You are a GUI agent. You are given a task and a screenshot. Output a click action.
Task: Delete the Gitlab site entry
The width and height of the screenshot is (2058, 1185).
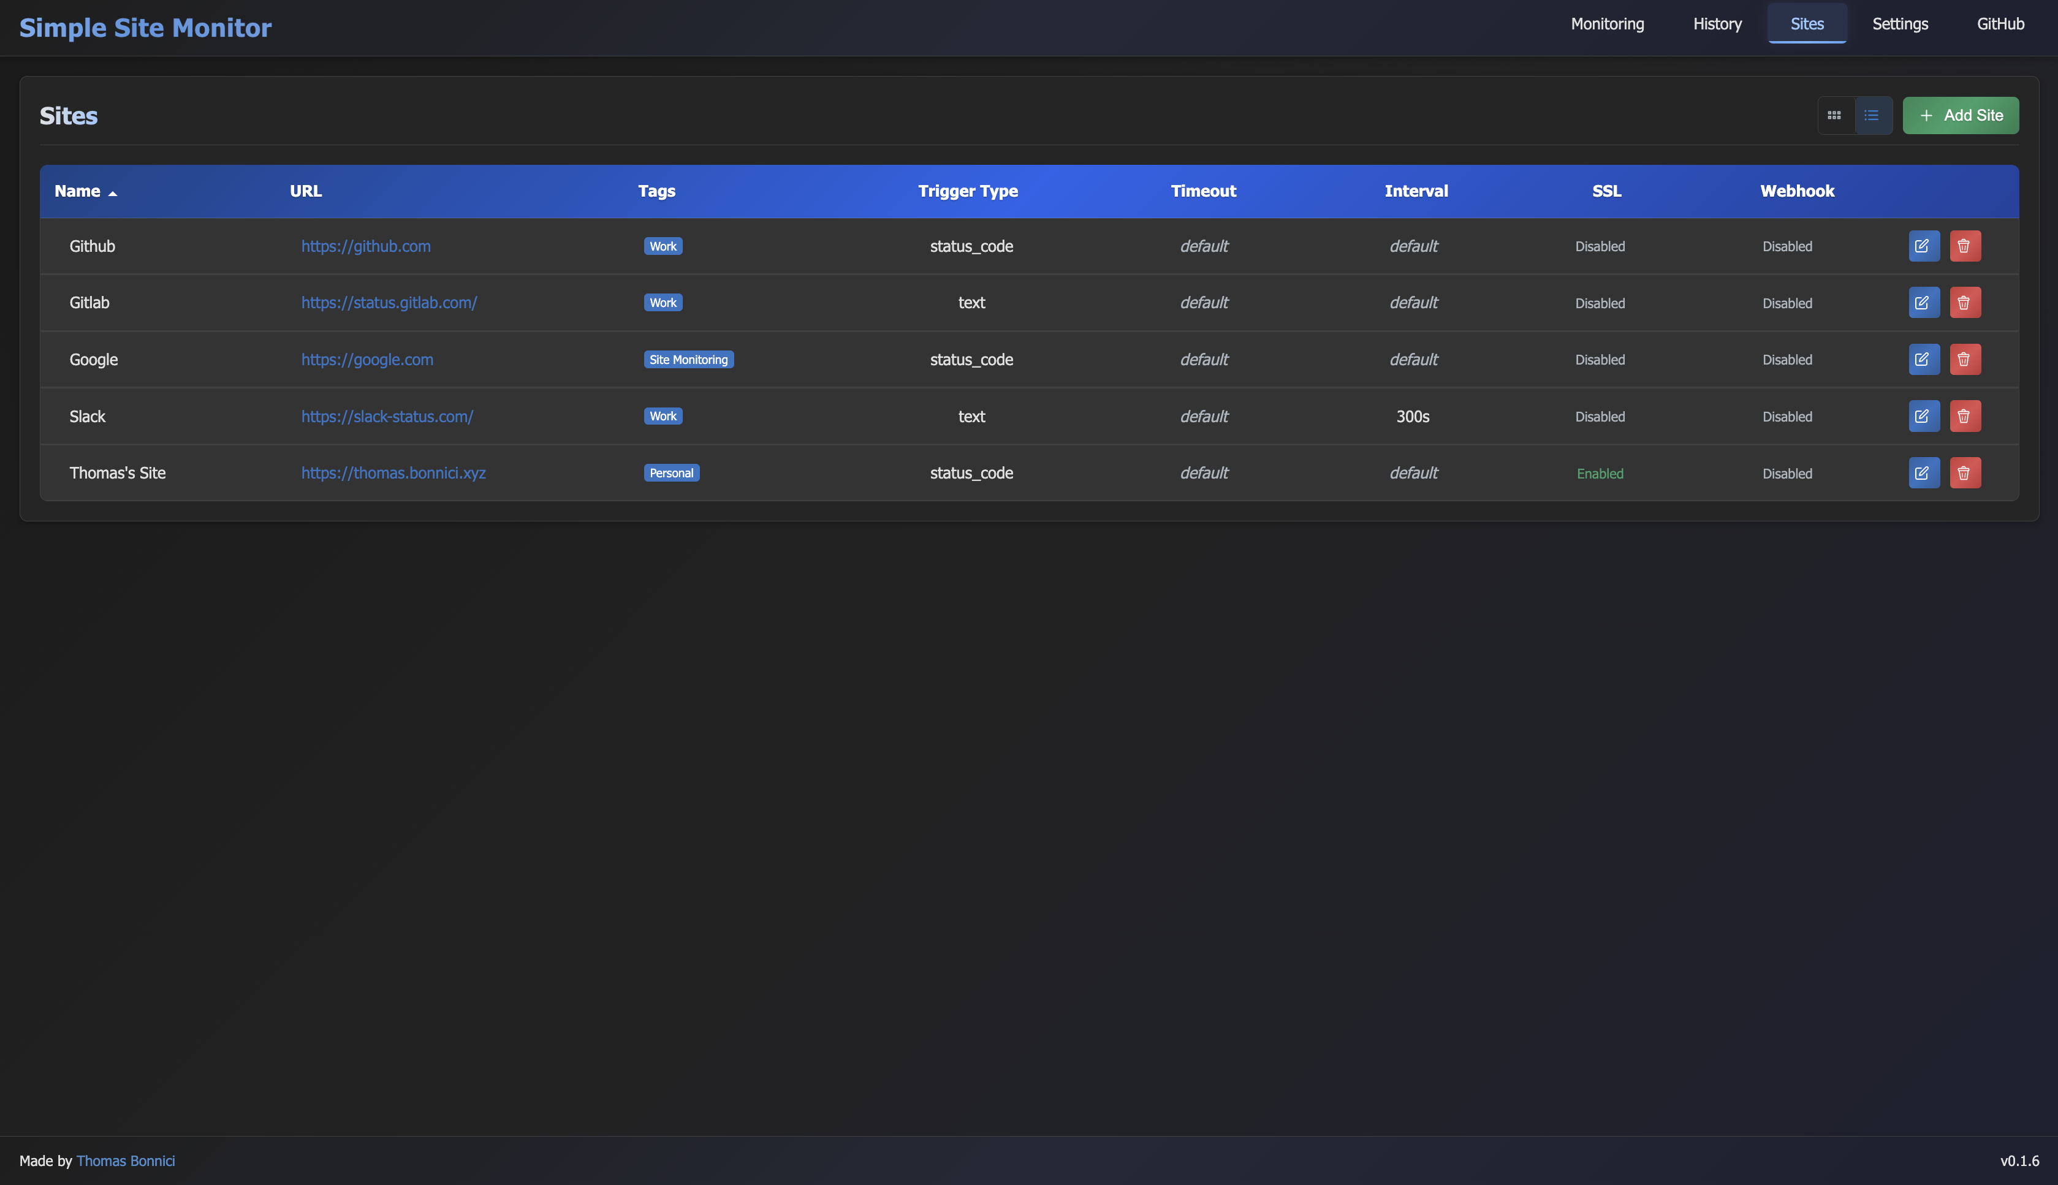click(1964, 303)
